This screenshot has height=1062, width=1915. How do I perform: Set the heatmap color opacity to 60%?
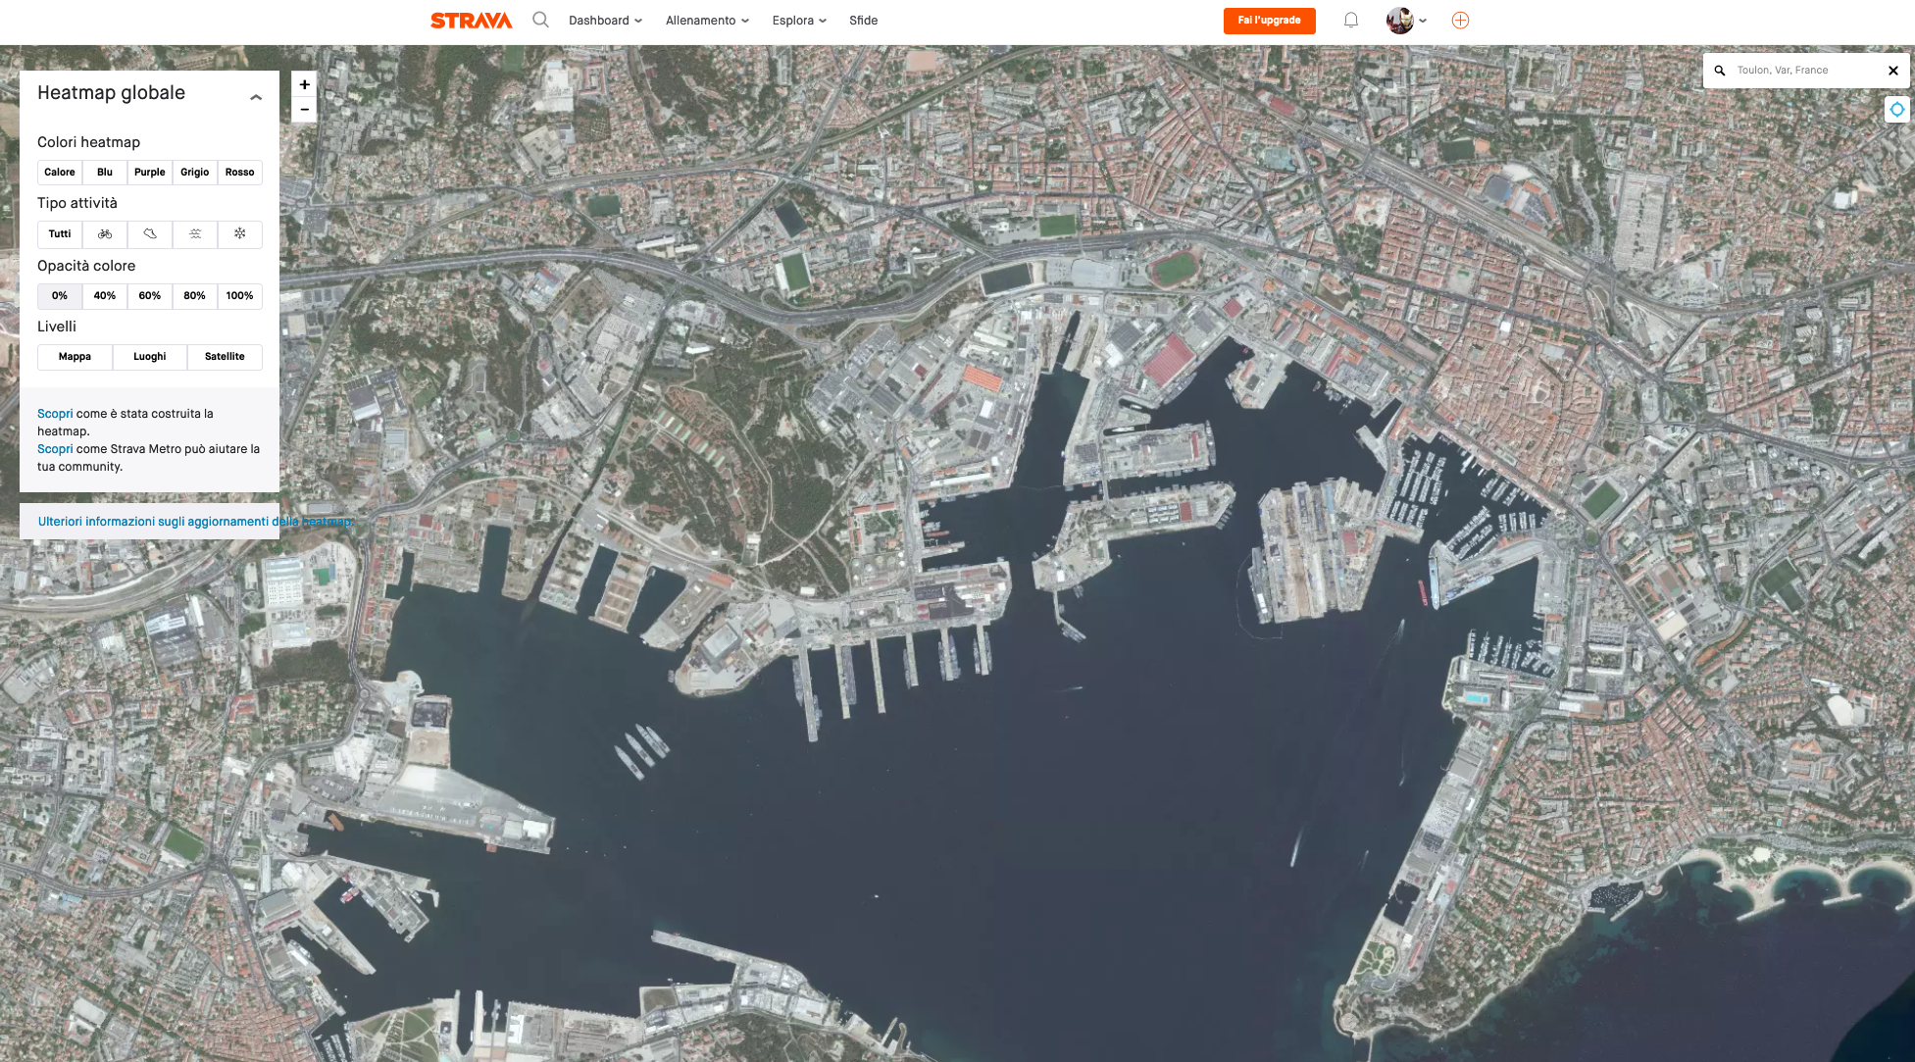point(149,296)
